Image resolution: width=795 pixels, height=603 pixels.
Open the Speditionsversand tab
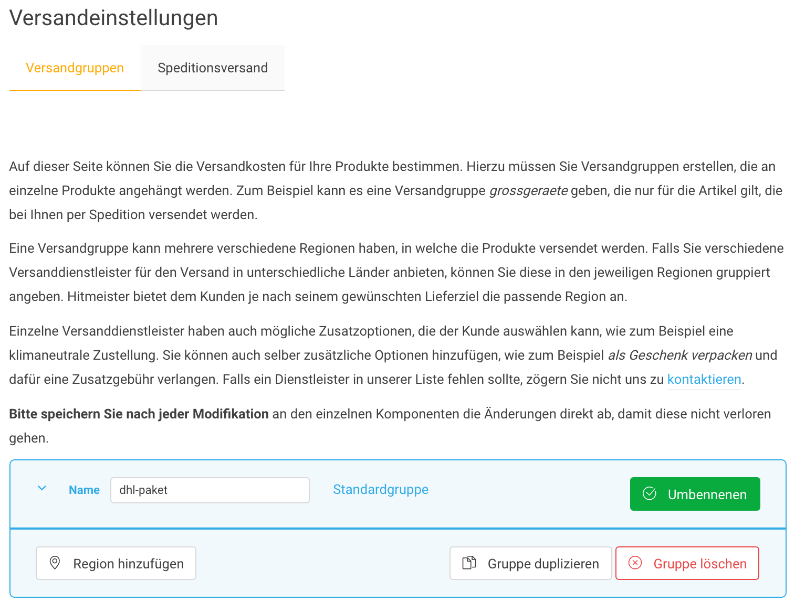click(212, 68)
